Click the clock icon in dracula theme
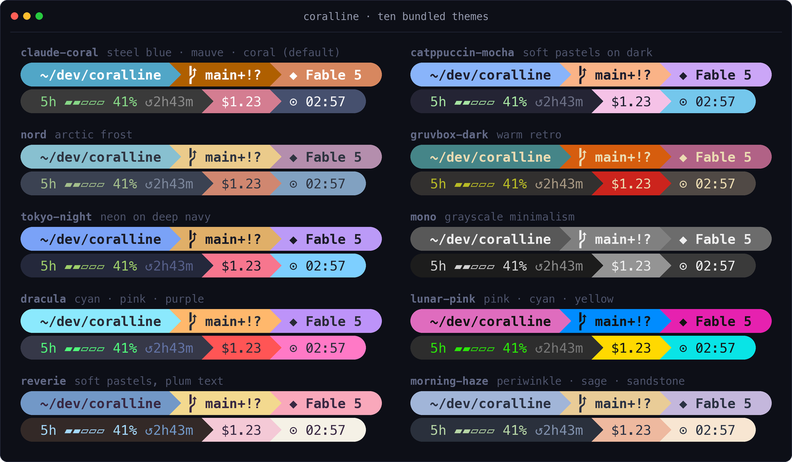792x462 pixels. click(293, 349)
